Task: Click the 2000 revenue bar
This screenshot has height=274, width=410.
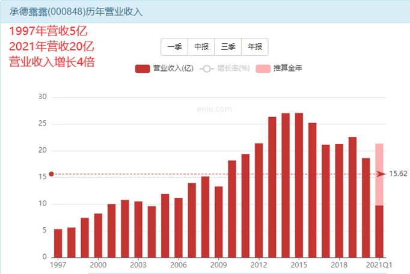Action: [x=98, y=236]
